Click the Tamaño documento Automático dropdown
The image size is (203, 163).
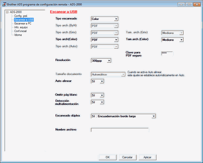[x=108, y=75]
